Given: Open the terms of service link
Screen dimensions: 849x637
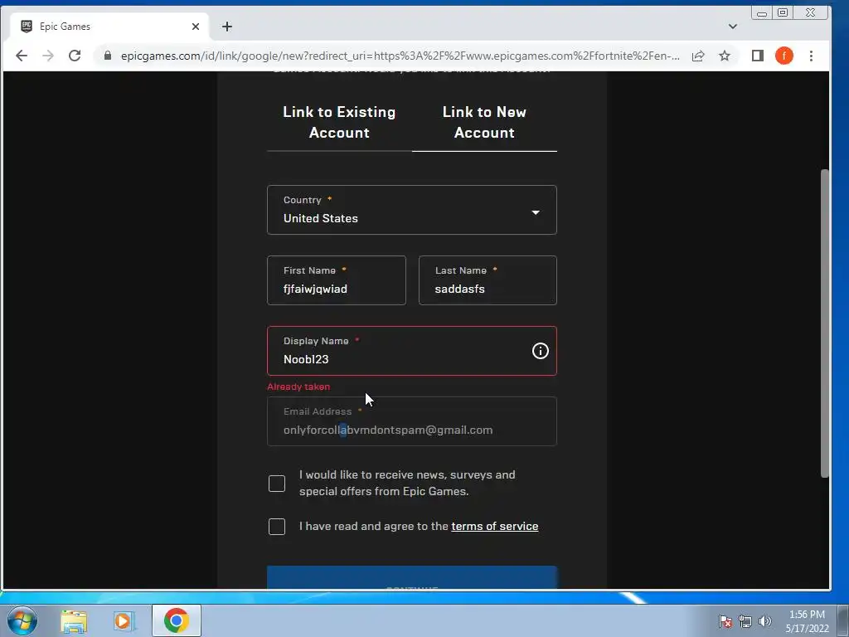Looking at the screenshot, I should click(495, 527).
